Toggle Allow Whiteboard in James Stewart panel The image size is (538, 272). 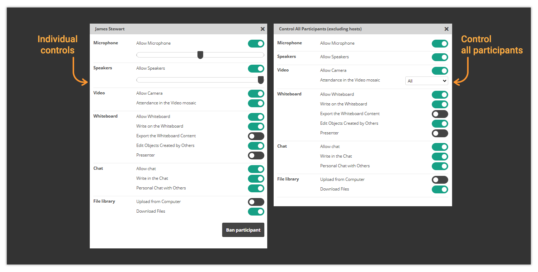tap(256, 117)
